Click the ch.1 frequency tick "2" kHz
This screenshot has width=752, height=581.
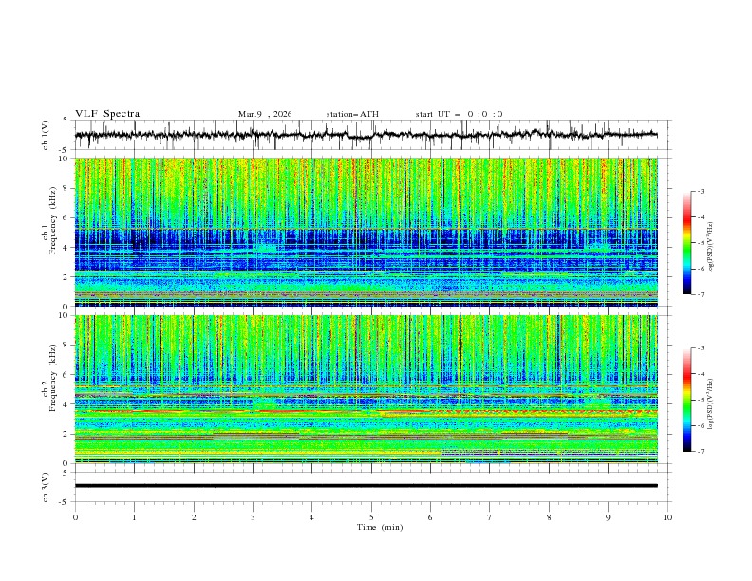(x=67, y=276)
